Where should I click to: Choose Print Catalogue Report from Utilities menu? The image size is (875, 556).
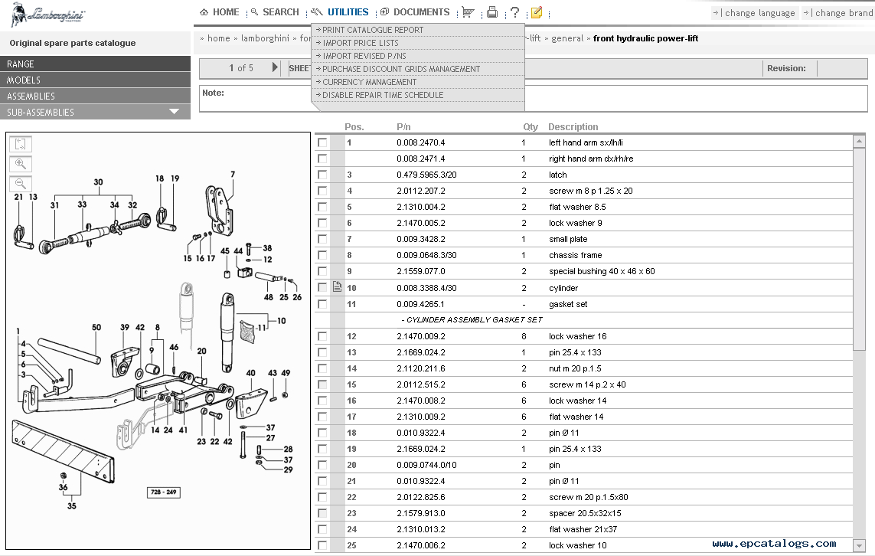pos(373,30)
